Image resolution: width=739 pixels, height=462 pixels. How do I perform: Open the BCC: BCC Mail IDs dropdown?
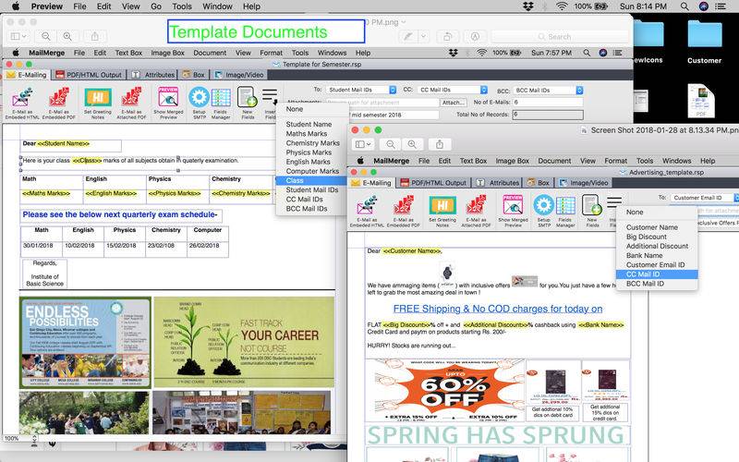pos(548,90)
